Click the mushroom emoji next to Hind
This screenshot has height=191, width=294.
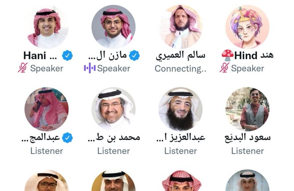click(228, 55)
